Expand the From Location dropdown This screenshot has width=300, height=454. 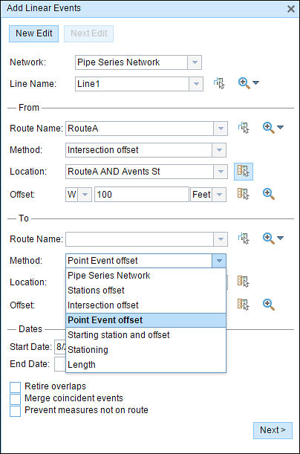[x=221, y=172]
